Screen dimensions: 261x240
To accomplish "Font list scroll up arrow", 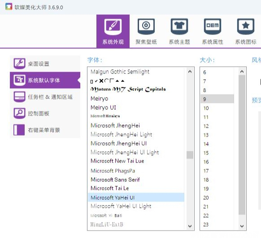I will pyautogui.click(x=190, y=72).
